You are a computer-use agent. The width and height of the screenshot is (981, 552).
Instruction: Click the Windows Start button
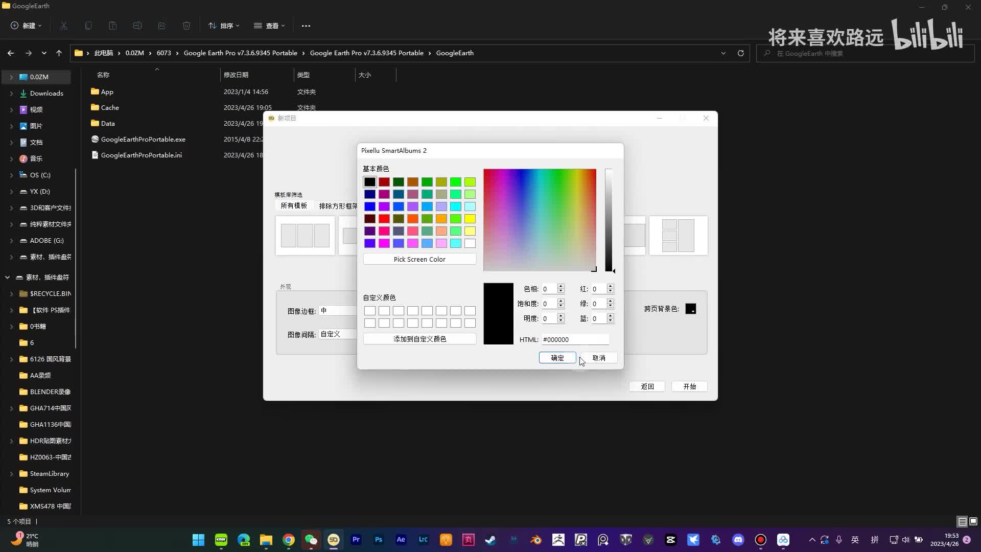[x=198, y=540]
